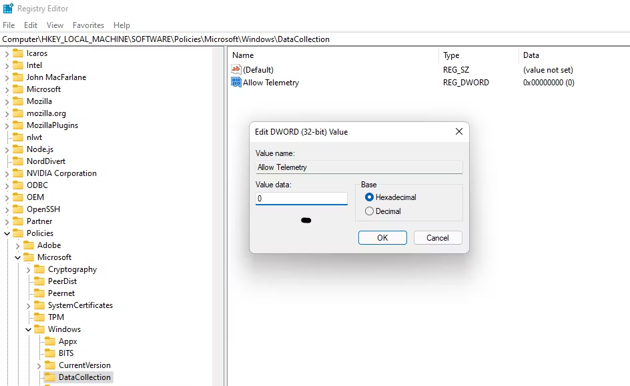This screenshot has height=386, width=630.
Task: Click the Partner folder icon
Action: tap(18, 221)
